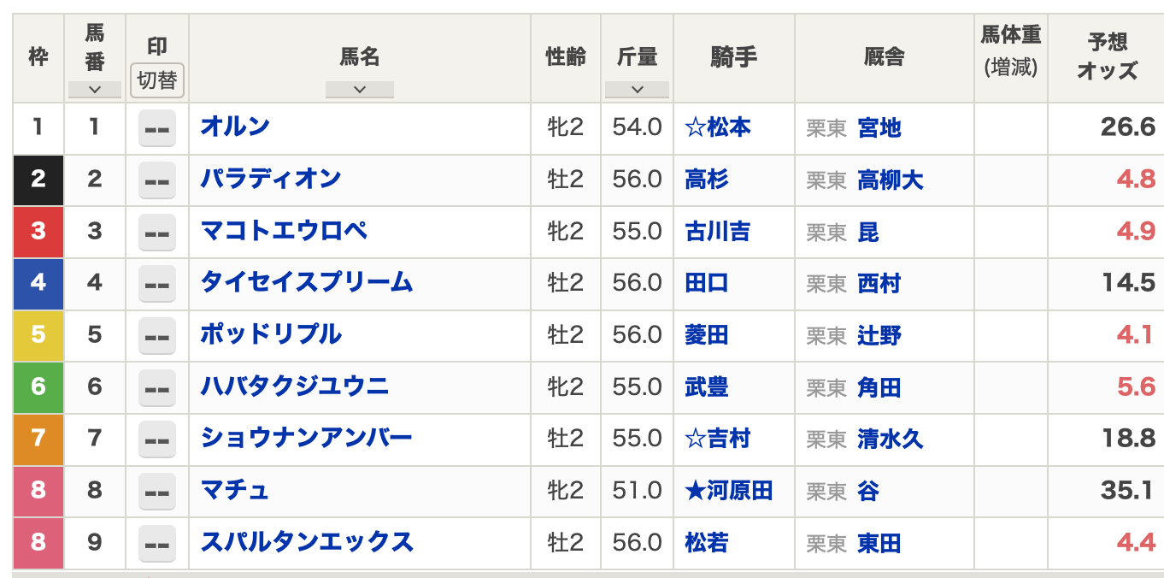
Task: Open trainer 高柳大 profile link
Action: tap(890, 180)
